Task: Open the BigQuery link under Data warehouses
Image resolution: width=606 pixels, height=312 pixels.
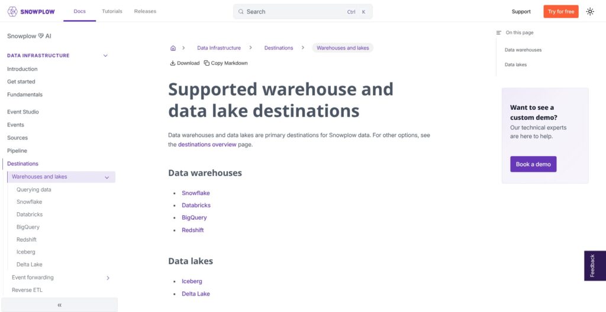Action: pyautogui.click(x=194, y=218)
